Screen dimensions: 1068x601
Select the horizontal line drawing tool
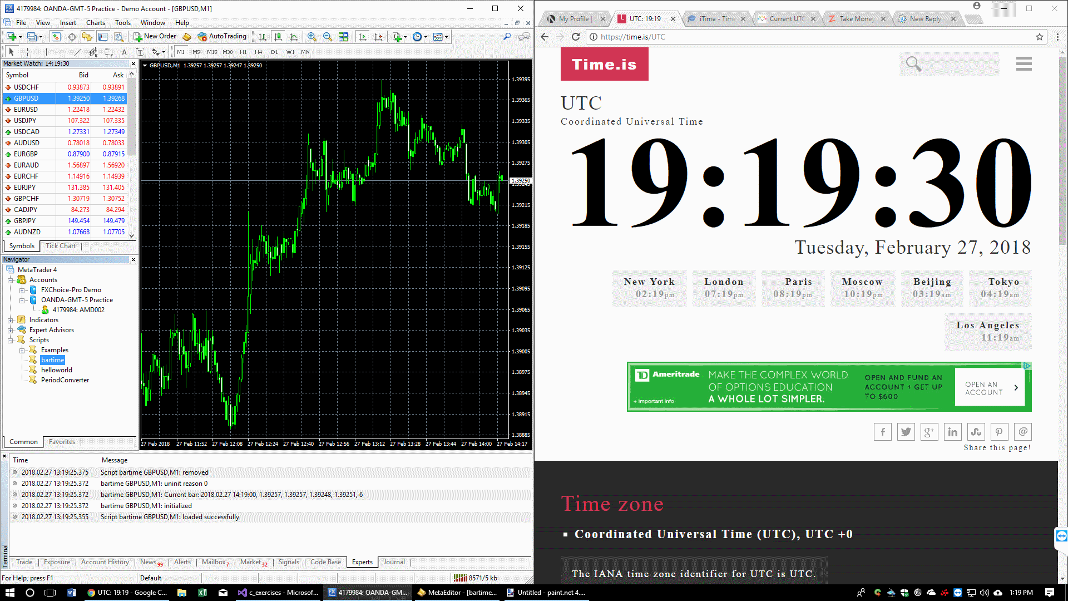click(62, 52)
